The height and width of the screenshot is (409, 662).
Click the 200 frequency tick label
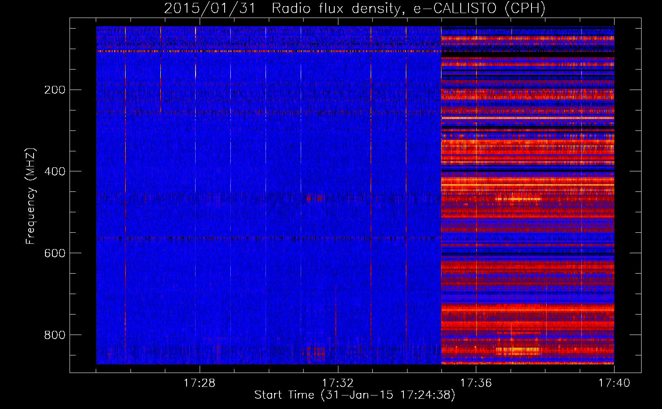coord(55,90)
